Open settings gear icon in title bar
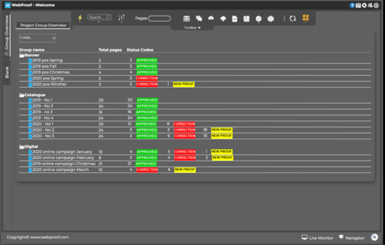Viewport: 385px width, 245px height. (x=365, y=5)
